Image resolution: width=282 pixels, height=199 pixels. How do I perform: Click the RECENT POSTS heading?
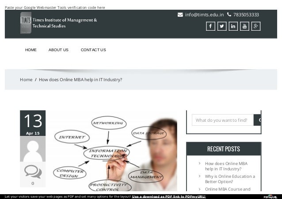point(224,149)
